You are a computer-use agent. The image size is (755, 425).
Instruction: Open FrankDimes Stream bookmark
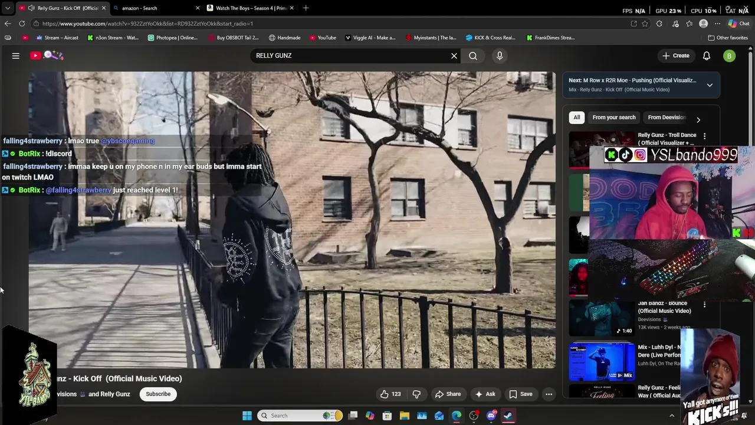click(551, 38)
